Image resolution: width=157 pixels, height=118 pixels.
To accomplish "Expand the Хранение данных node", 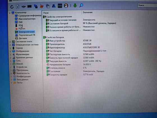I will pyautogui.click(x=11, y=58).
